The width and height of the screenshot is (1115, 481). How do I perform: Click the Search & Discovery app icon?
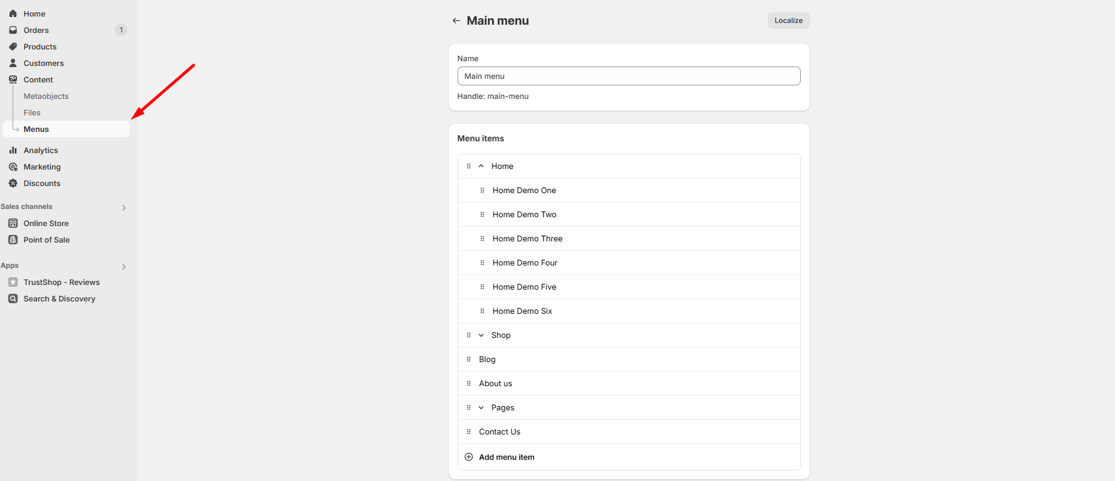(13, 298)
